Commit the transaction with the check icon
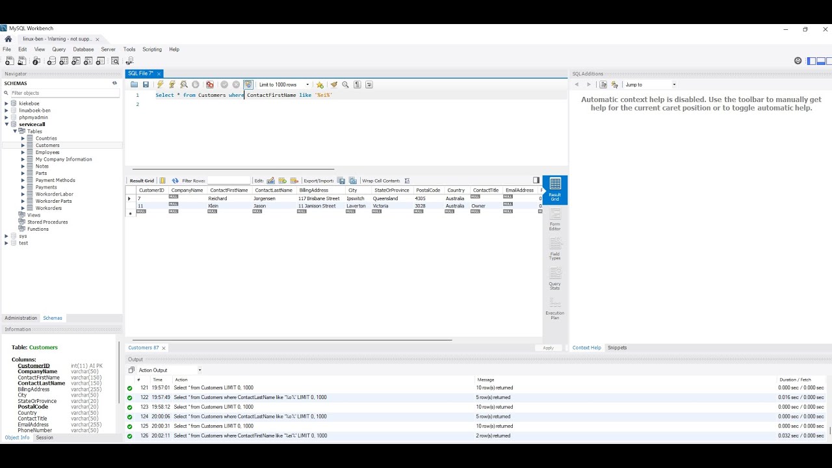This screenshot has height=468, width=832. click(x=224, y=84)
